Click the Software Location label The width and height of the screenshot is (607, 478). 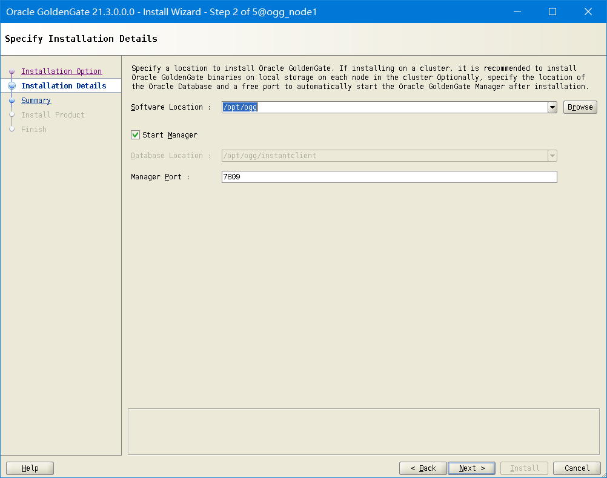tap(170, 107)
